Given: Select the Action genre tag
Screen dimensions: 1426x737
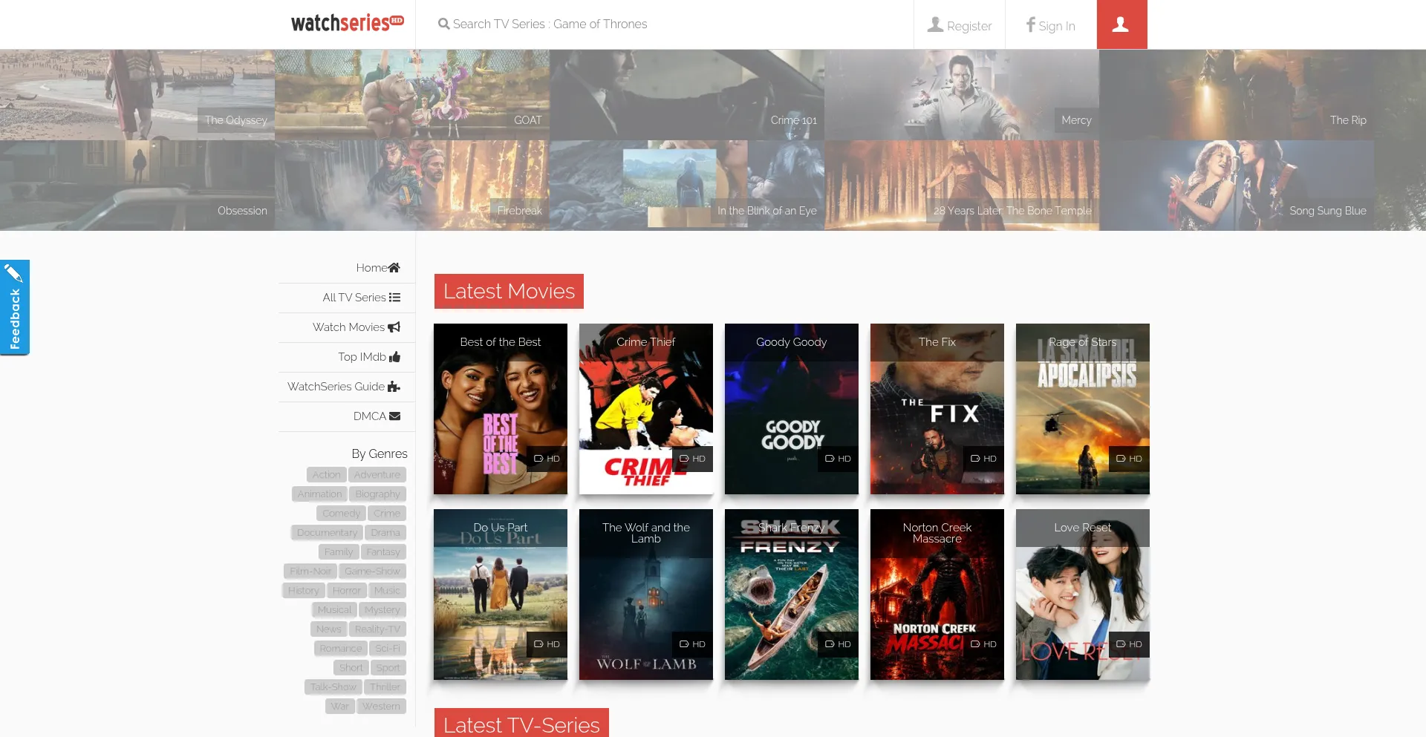Looking at the screenshot, I should point(326,475).
